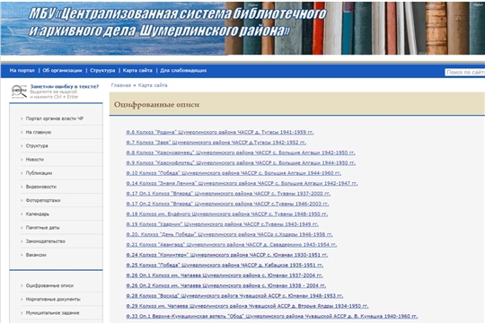Open 'Оцифрованные описи' in sidebar
The height and width of the screenshot is (323, 485).
(49, 285)
